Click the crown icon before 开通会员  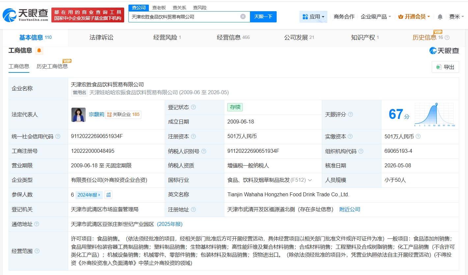[401, 17]
